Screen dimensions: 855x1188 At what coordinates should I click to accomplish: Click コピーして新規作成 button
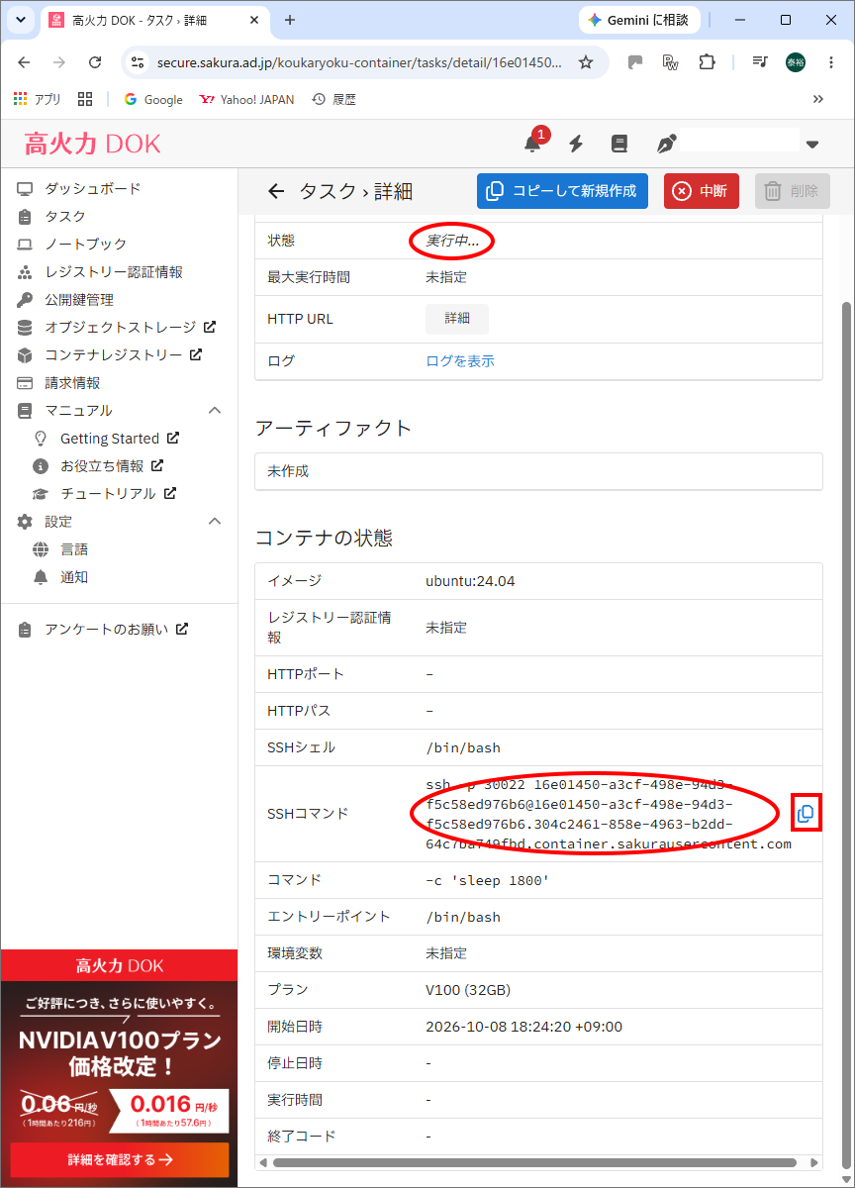[562, 191]
